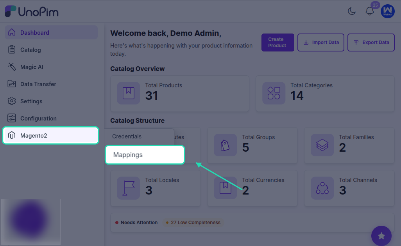Open the Webkul profile avatar
The height and width of the screenshot is (246, 401).
pyautogui.click(x=387, y=11)
